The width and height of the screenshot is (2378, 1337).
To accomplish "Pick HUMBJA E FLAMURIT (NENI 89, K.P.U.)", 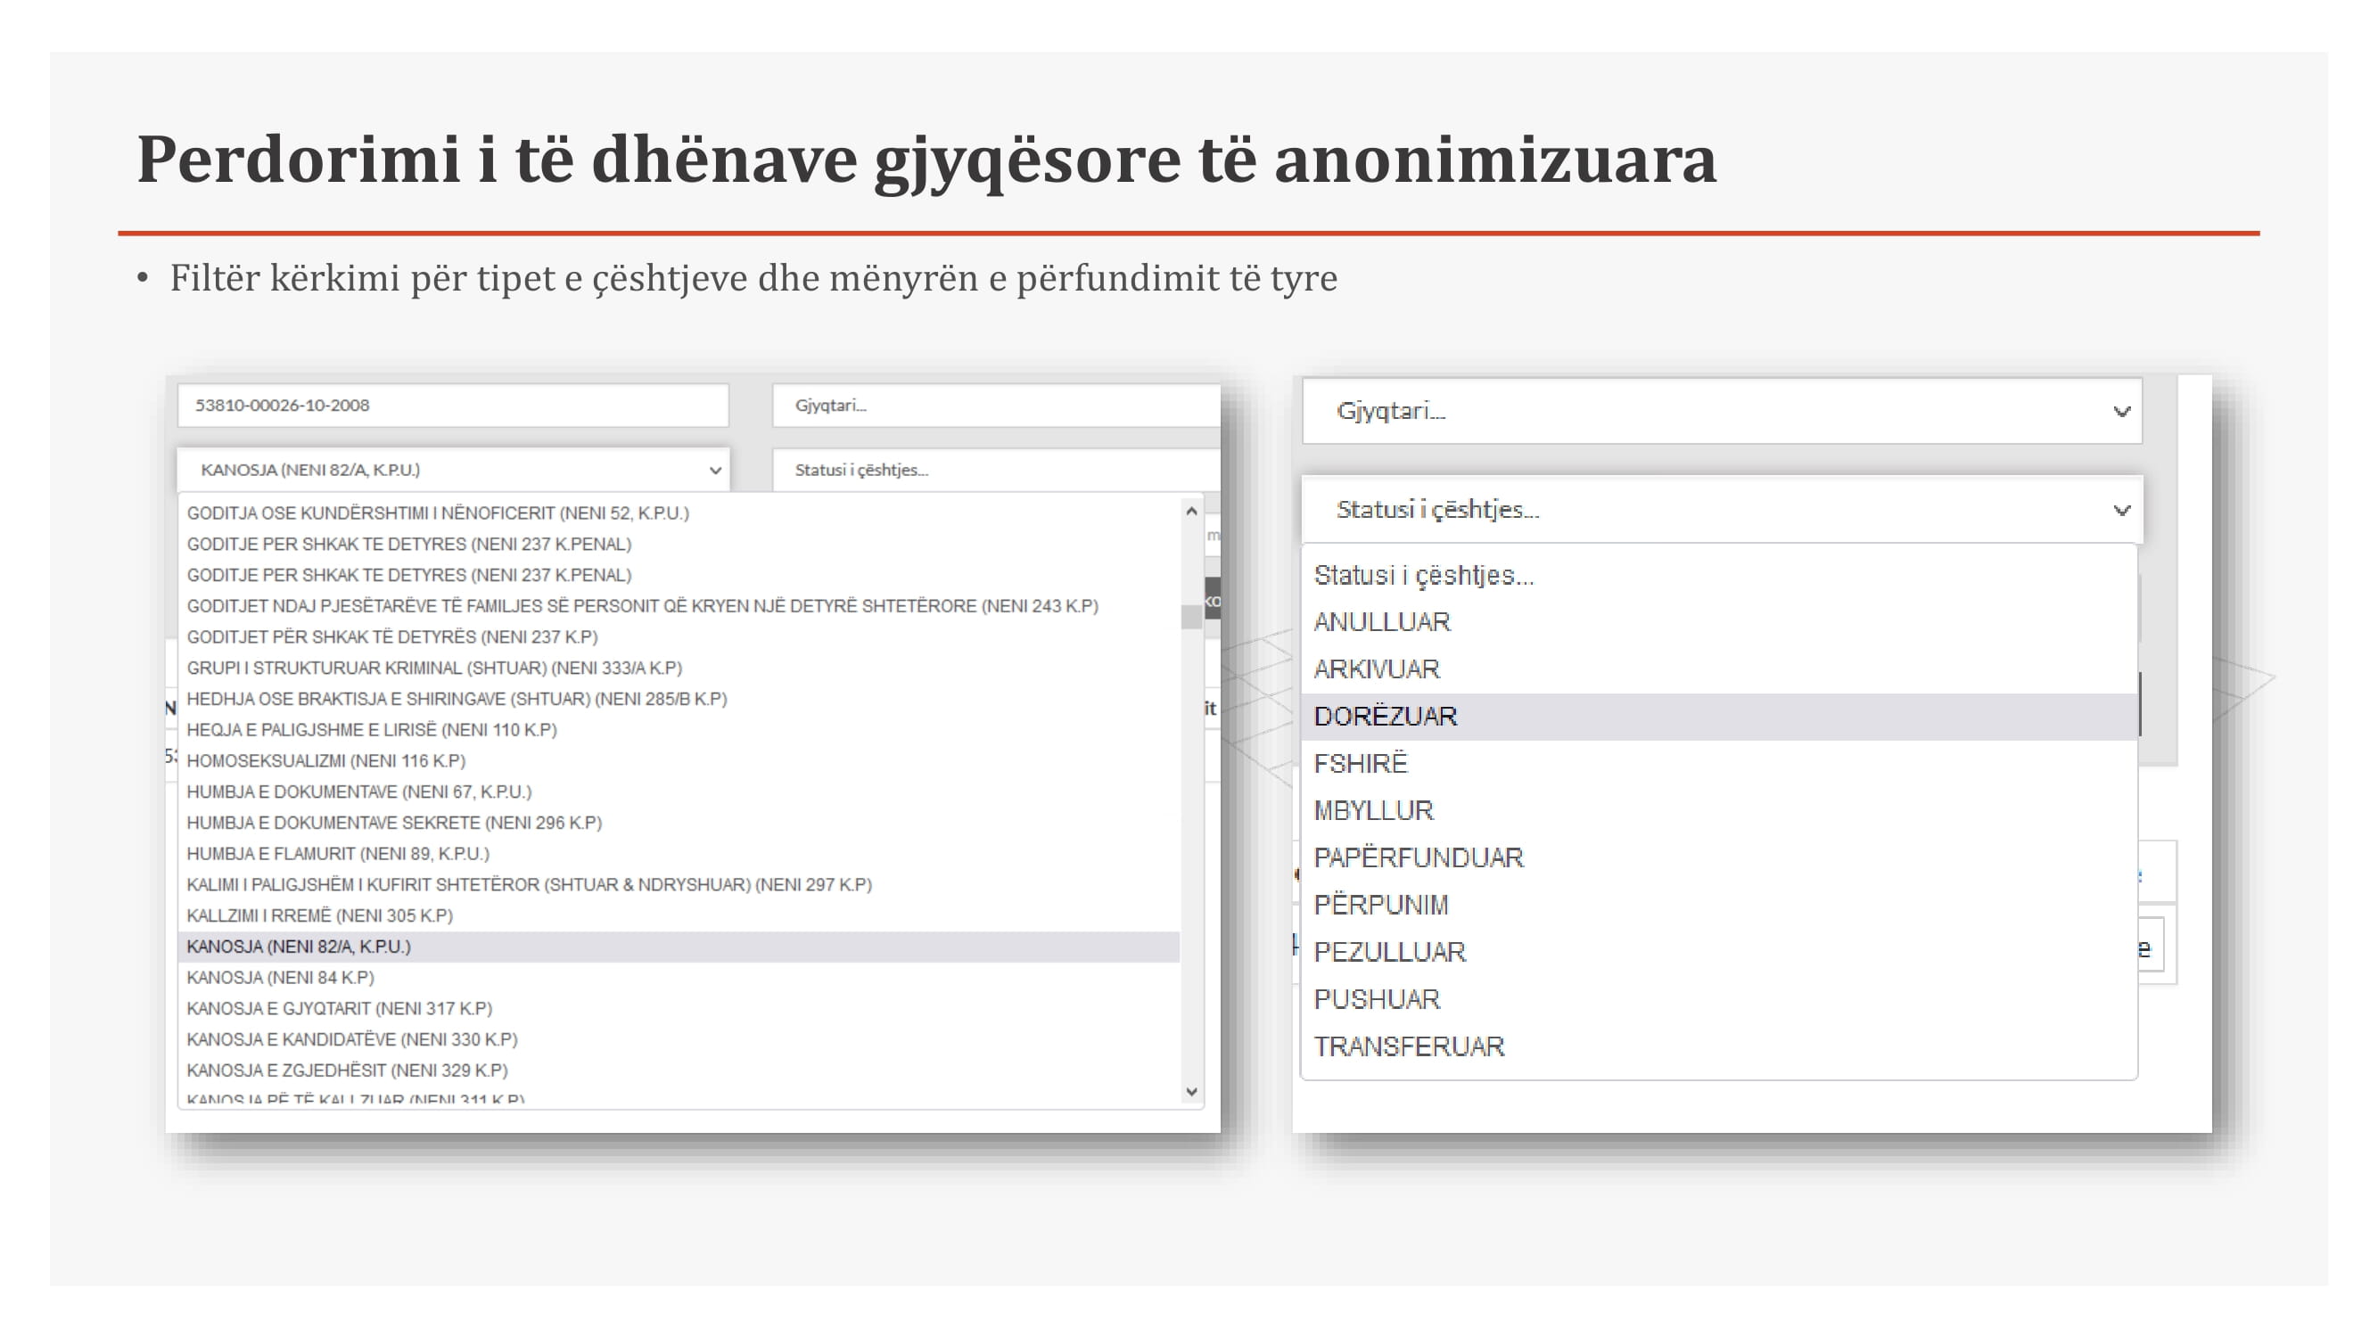I will click(x=338, y=854).
